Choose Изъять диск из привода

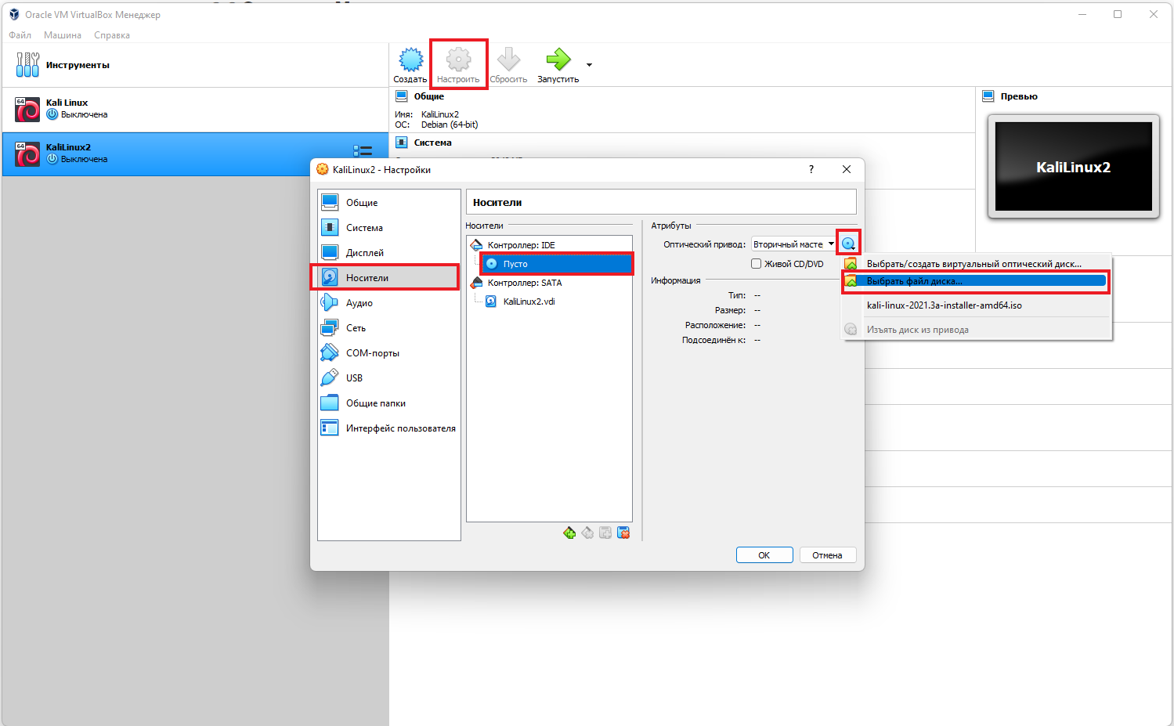pos(976,330)
